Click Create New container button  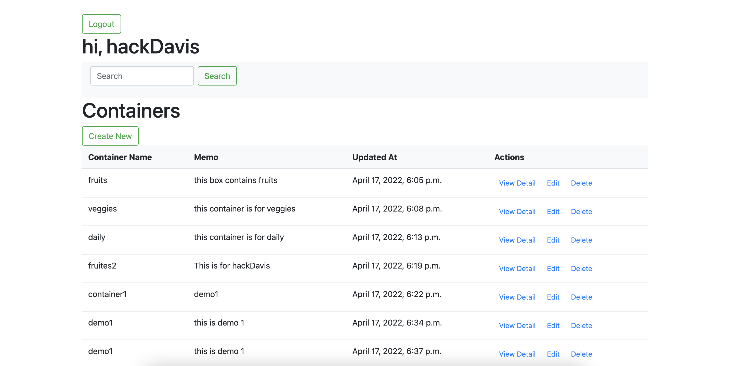pyautogui.click(x=110, y=136)
